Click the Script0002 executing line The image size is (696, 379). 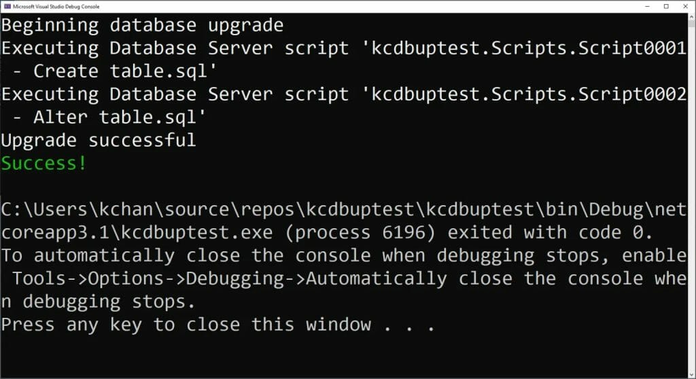tap(344, 94)
